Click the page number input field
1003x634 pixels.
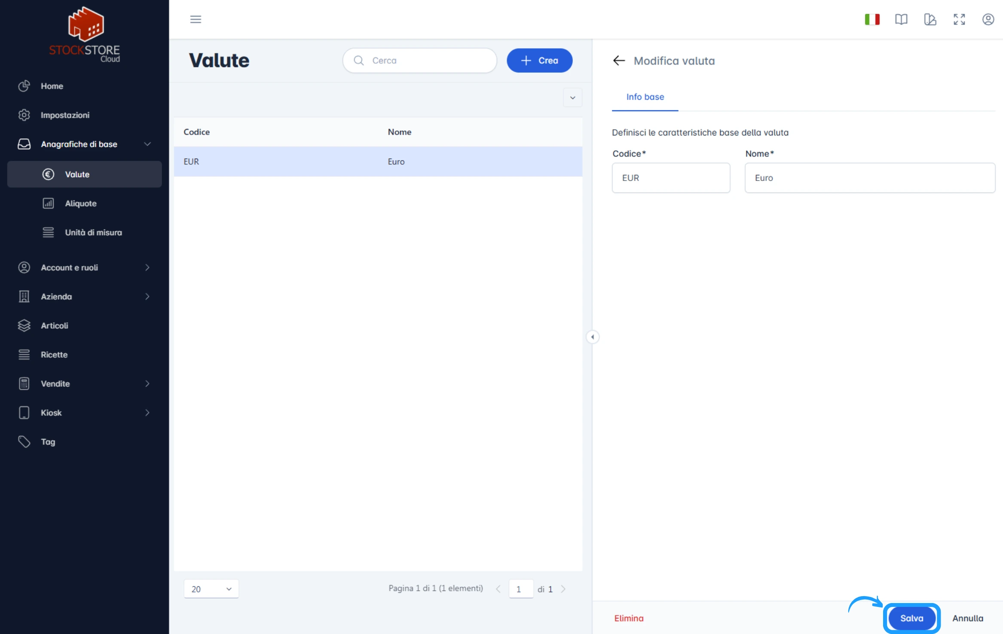coord(521,589)
